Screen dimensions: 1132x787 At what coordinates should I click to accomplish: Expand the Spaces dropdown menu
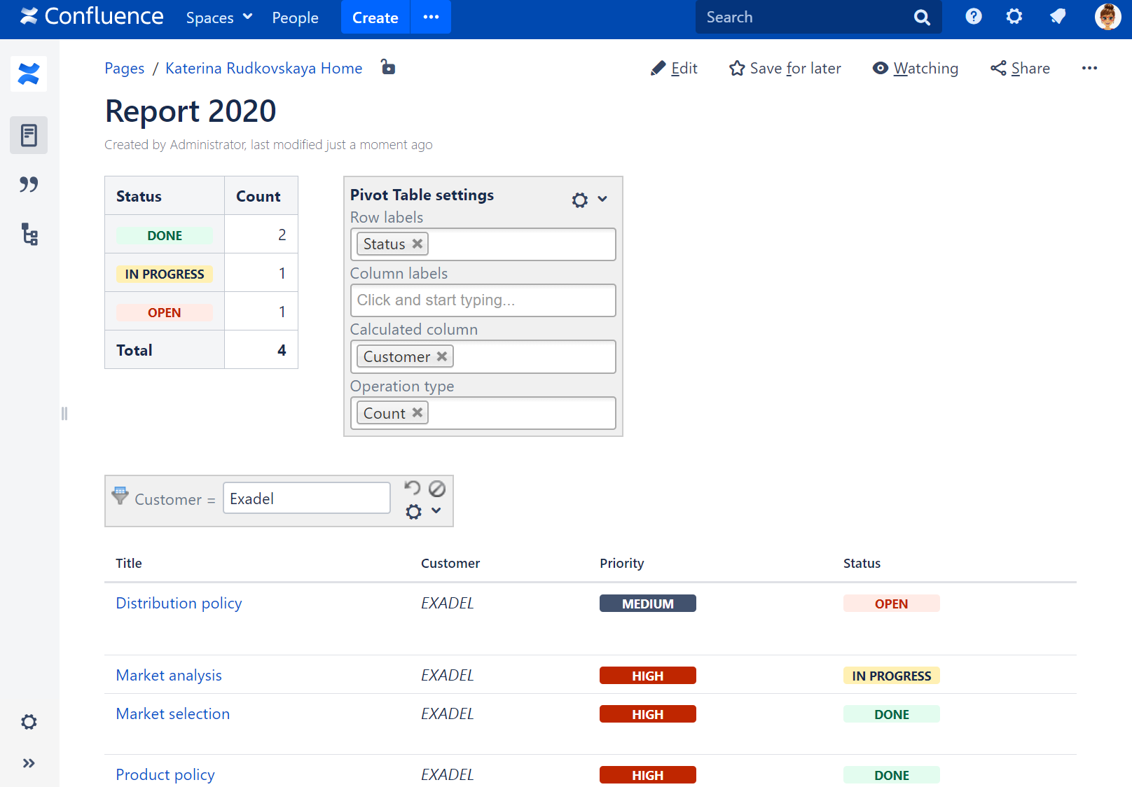tap(219, 18)
